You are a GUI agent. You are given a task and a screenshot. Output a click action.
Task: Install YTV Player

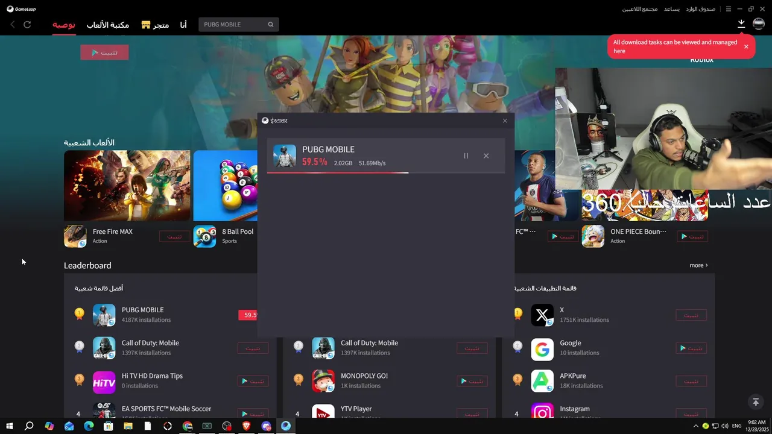coord(472,414)
